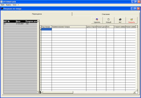Click goods grid horizontal scroll right arrow
This screenshot has height=98, width=141.
(134, 92)
